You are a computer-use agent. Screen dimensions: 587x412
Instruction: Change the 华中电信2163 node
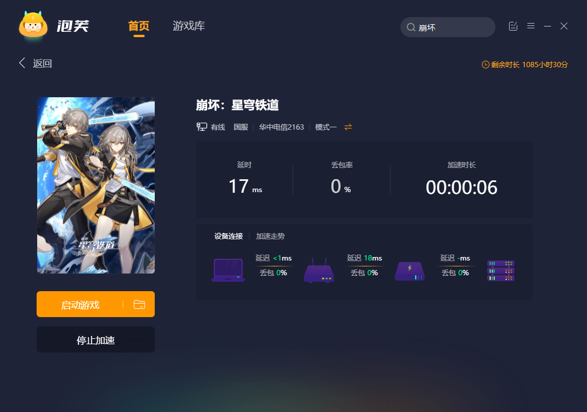[282, 127]
